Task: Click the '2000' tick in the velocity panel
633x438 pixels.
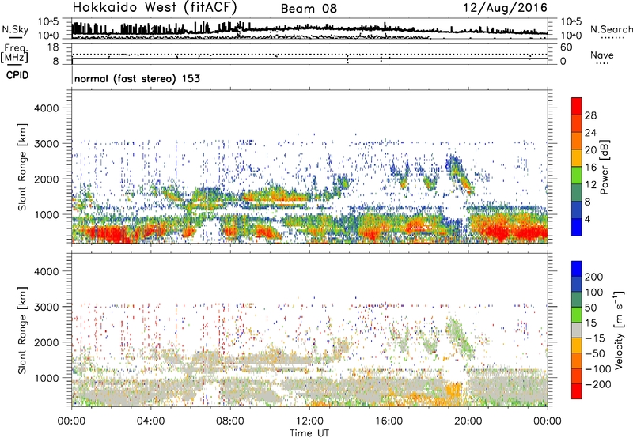Action: point(46,342)
